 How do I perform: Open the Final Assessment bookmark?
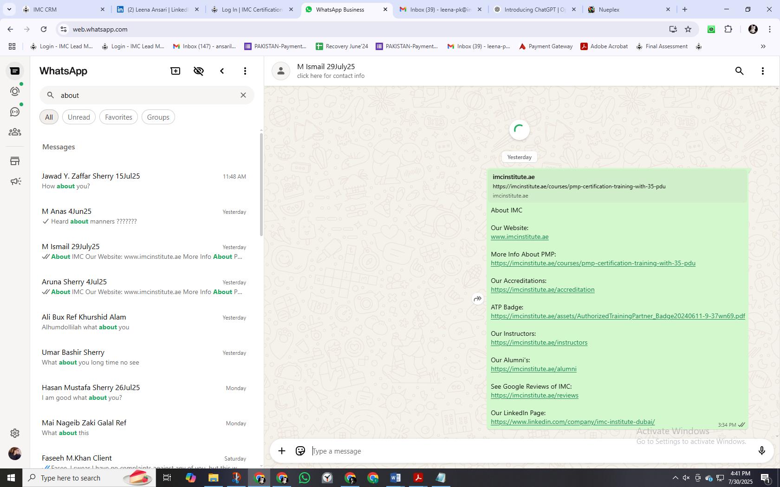point(662,46)
